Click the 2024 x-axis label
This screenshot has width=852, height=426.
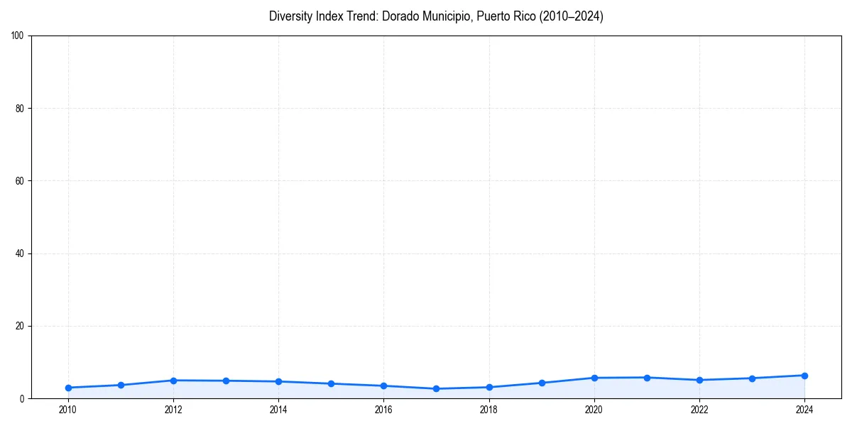(x=804, y=410)
